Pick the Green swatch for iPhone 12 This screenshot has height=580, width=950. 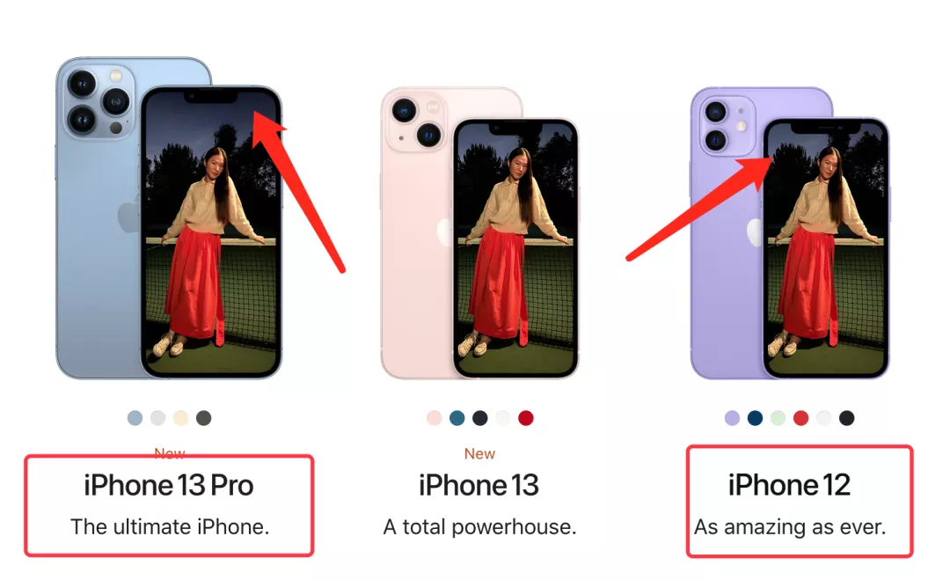(778, 417)
